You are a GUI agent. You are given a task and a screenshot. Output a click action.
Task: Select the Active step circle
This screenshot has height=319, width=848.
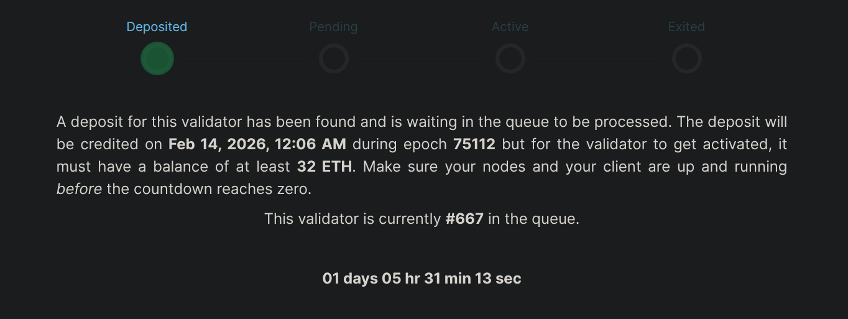pos(510,59)
